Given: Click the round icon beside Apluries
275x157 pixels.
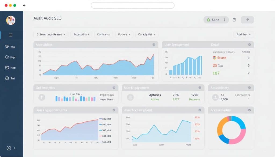Looking at the screenshot, I should click(130, 97).
